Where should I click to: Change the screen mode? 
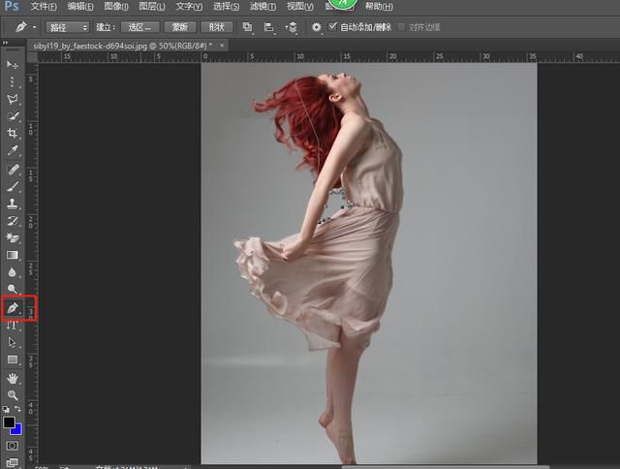click(13, 462)
